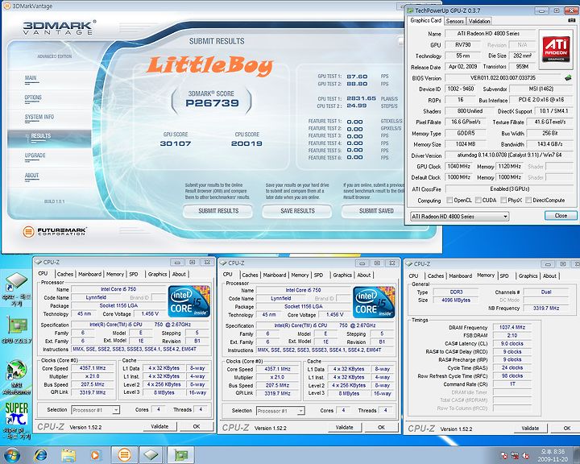
Task: Open System Info in 3DMark sidebar
Action: (x=39, y=117)
